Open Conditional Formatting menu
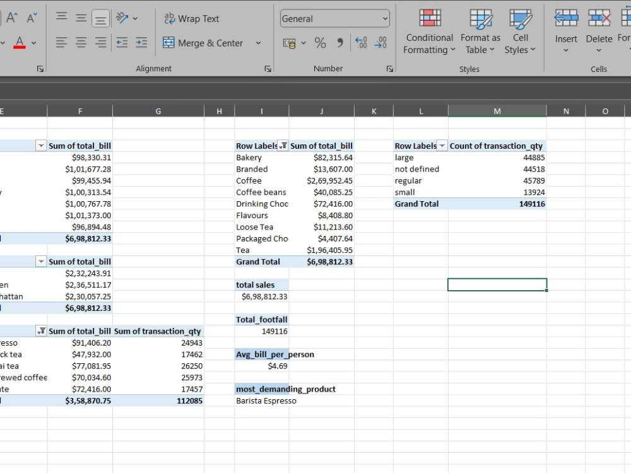 [429, 32]
